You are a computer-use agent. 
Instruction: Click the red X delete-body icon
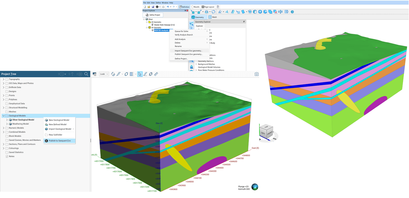tap(275, 12)
